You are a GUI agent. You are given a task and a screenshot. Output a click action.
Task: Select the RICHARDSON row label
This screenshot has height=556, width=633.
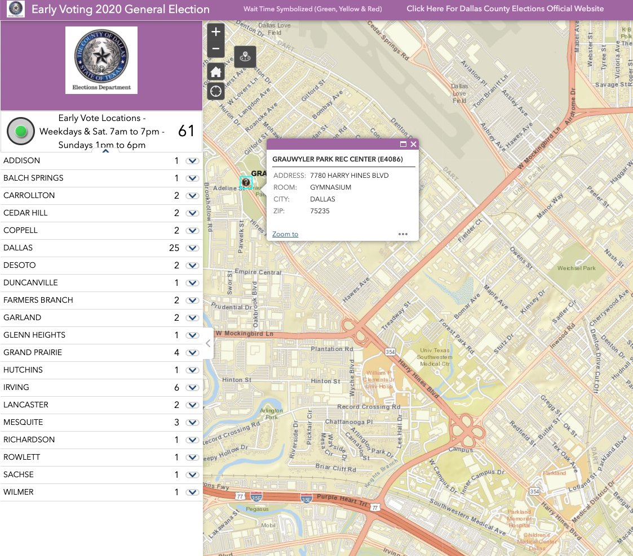click(29, 440)
